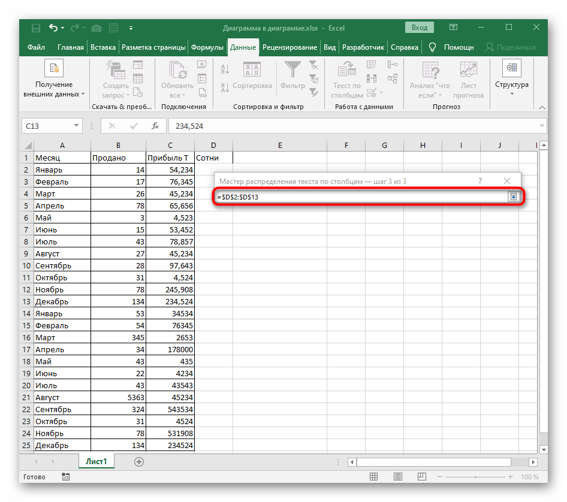Click the Сортировка button icon
This screenshot has height=502, width=567.
pos(252,69)
